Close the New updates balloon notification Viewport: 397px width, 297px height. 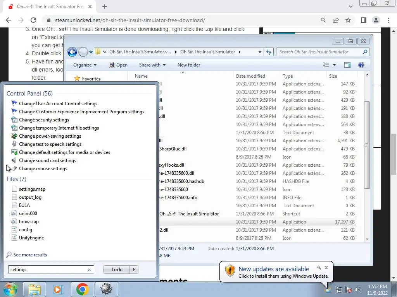(326, 268)
